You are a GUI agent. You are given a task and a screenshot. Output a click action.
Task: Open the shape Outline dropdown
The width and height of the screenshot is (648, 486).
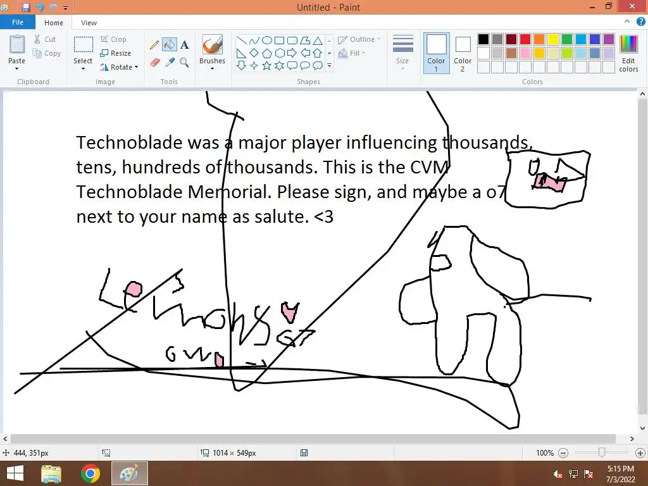pyautogui.click(x=359, y=39)
